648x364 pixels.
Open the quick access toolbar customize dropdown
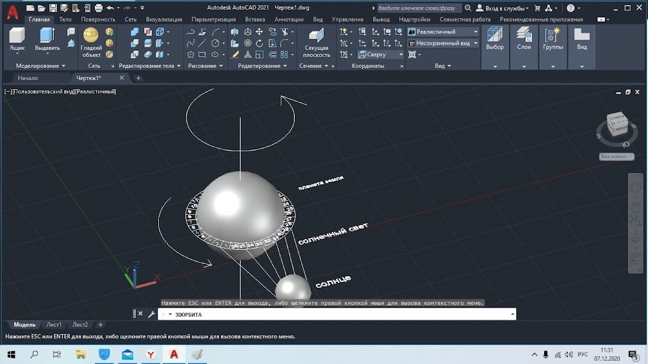click(142, 8)
